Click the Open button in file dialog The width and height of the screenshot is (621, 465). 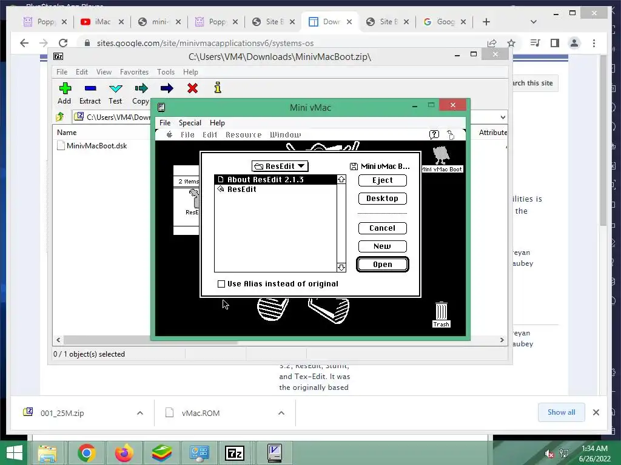click(x=382, y=265)
